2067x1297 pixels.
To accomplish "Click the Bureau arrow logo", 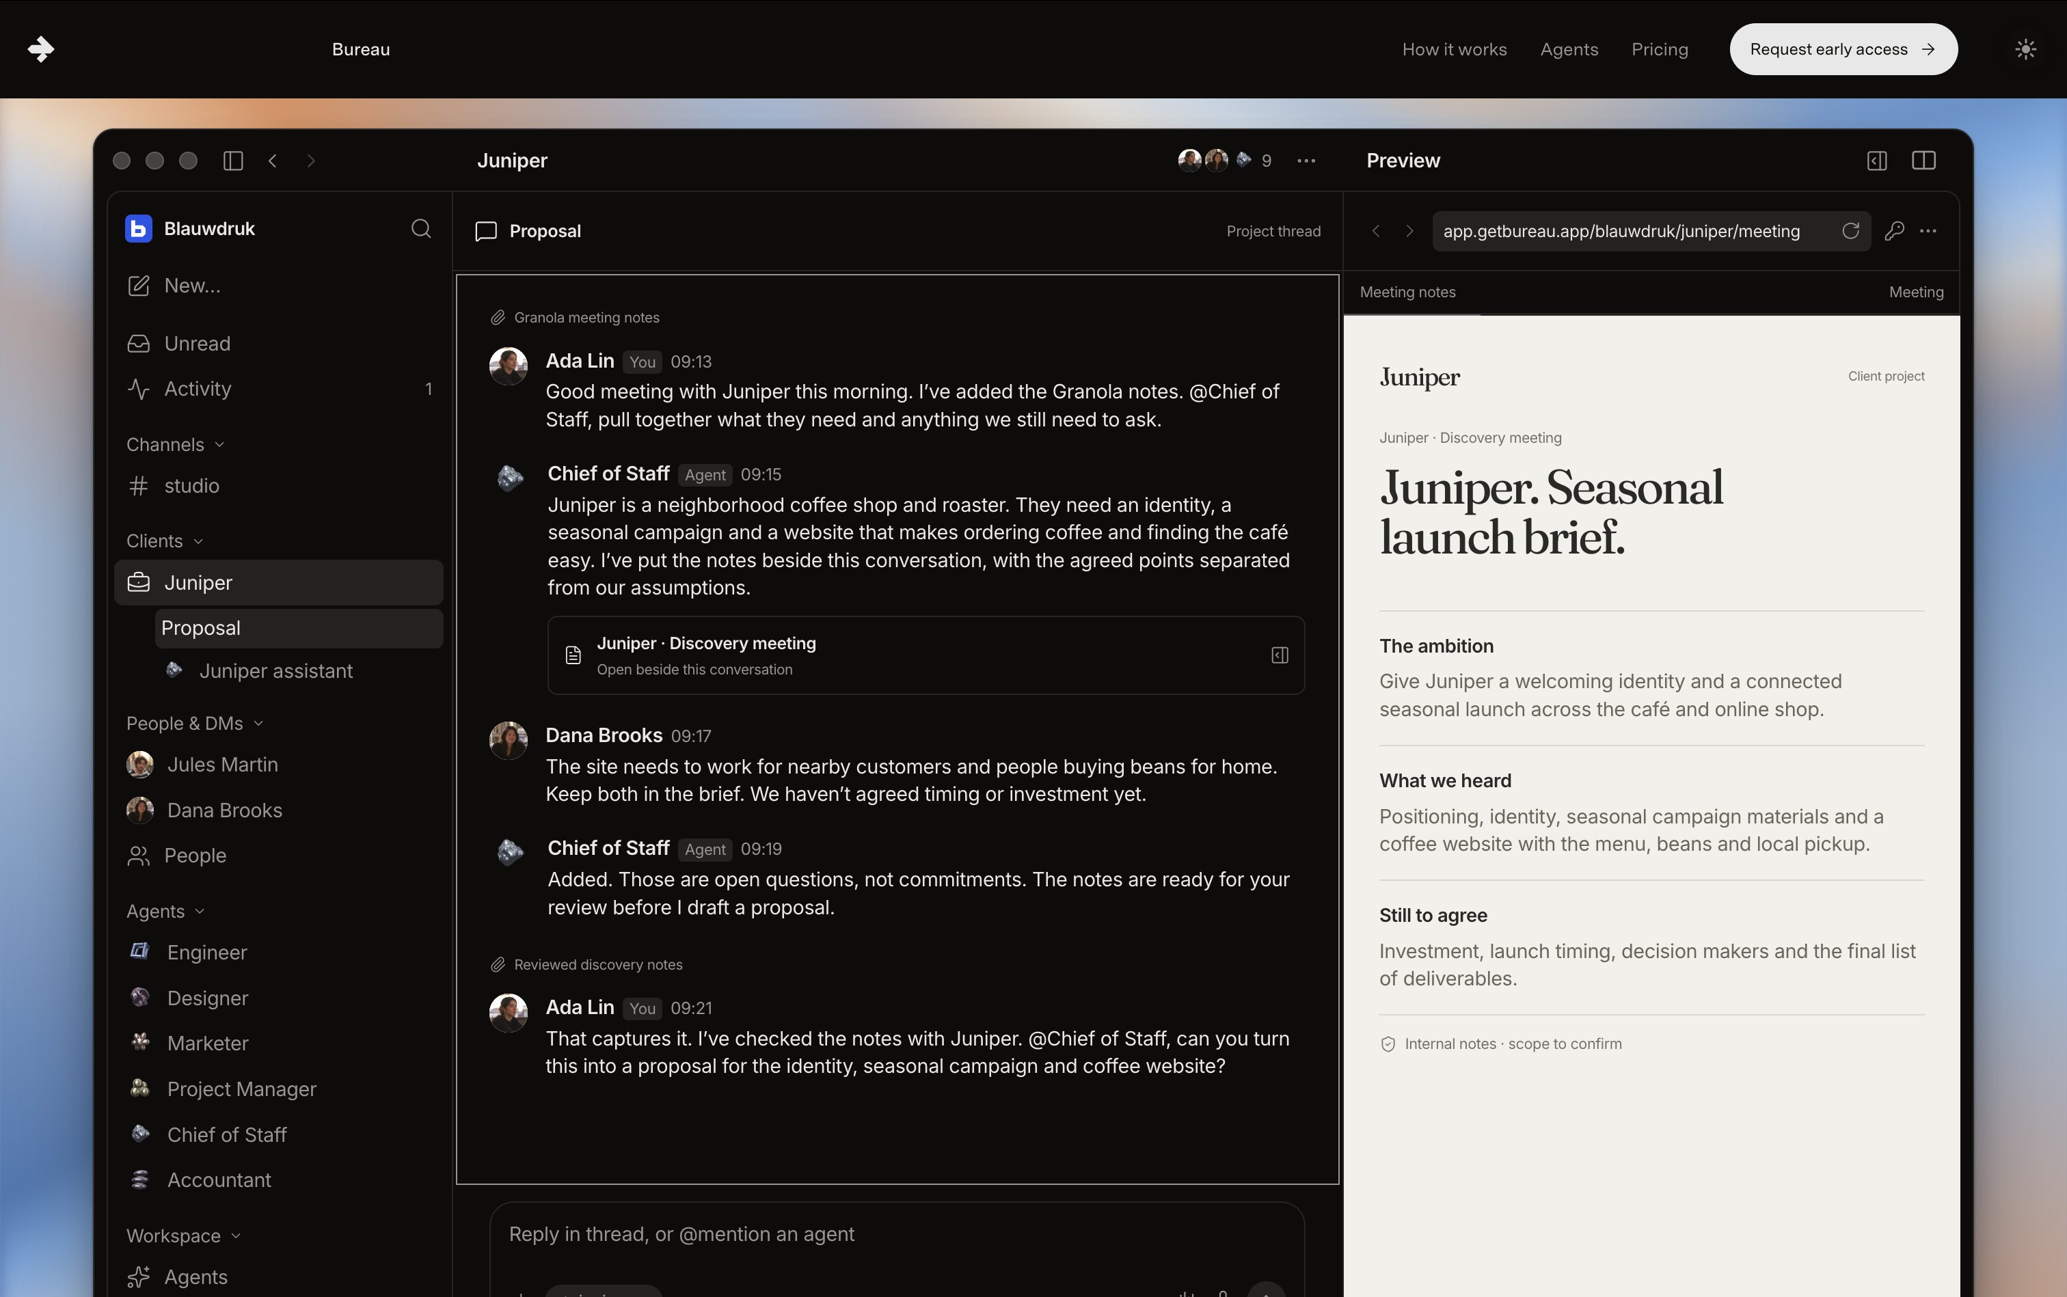I will [40, 49].
